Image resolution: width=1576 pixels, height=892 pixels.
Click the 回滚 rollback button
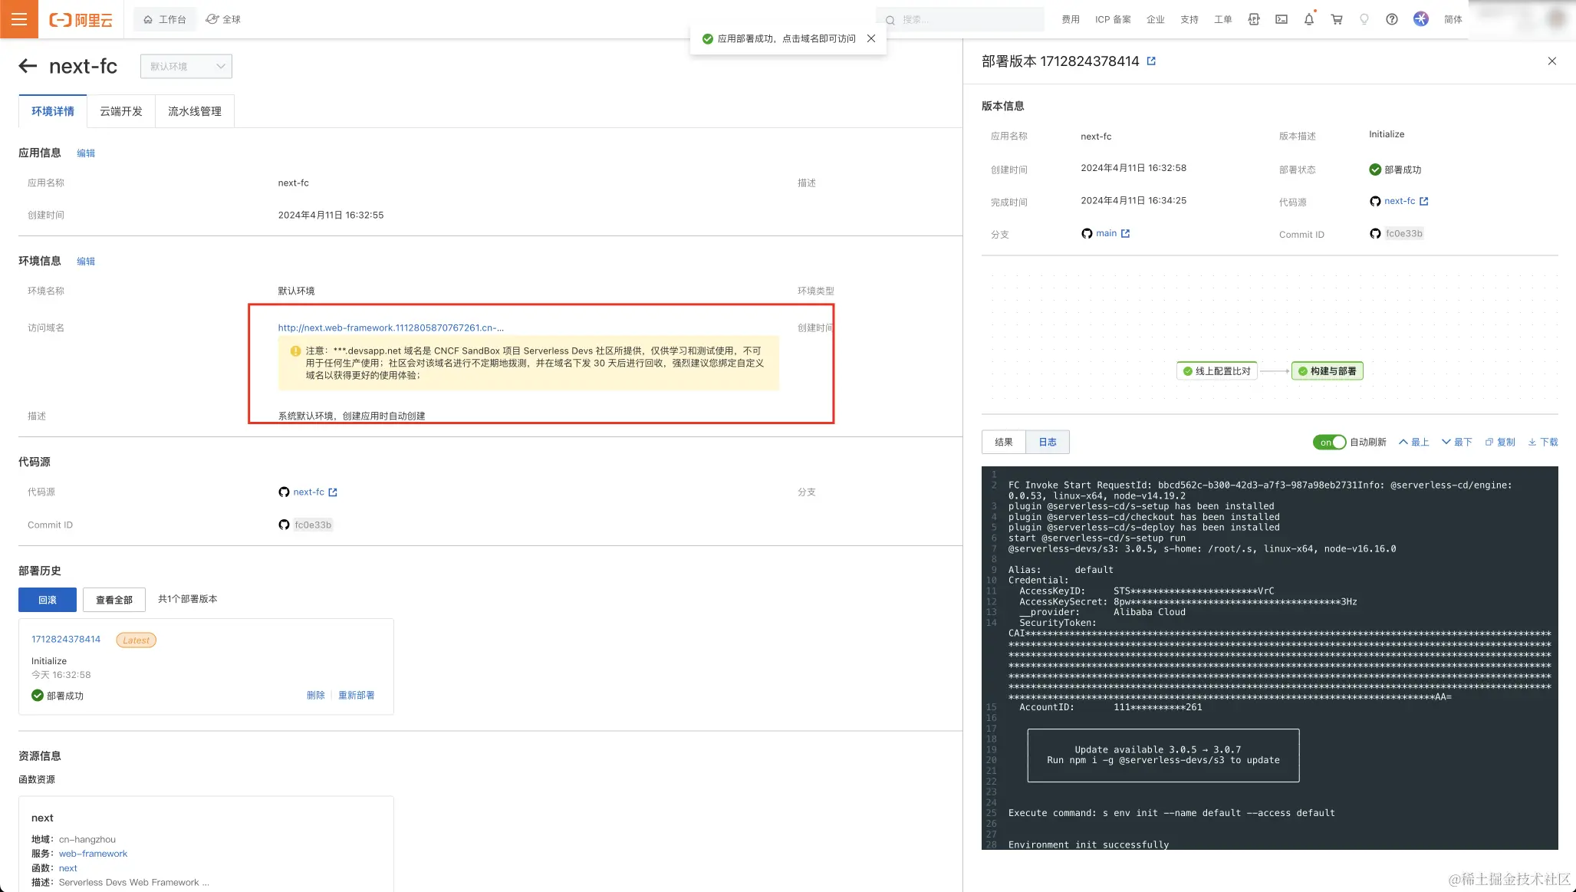coord(48,600)
